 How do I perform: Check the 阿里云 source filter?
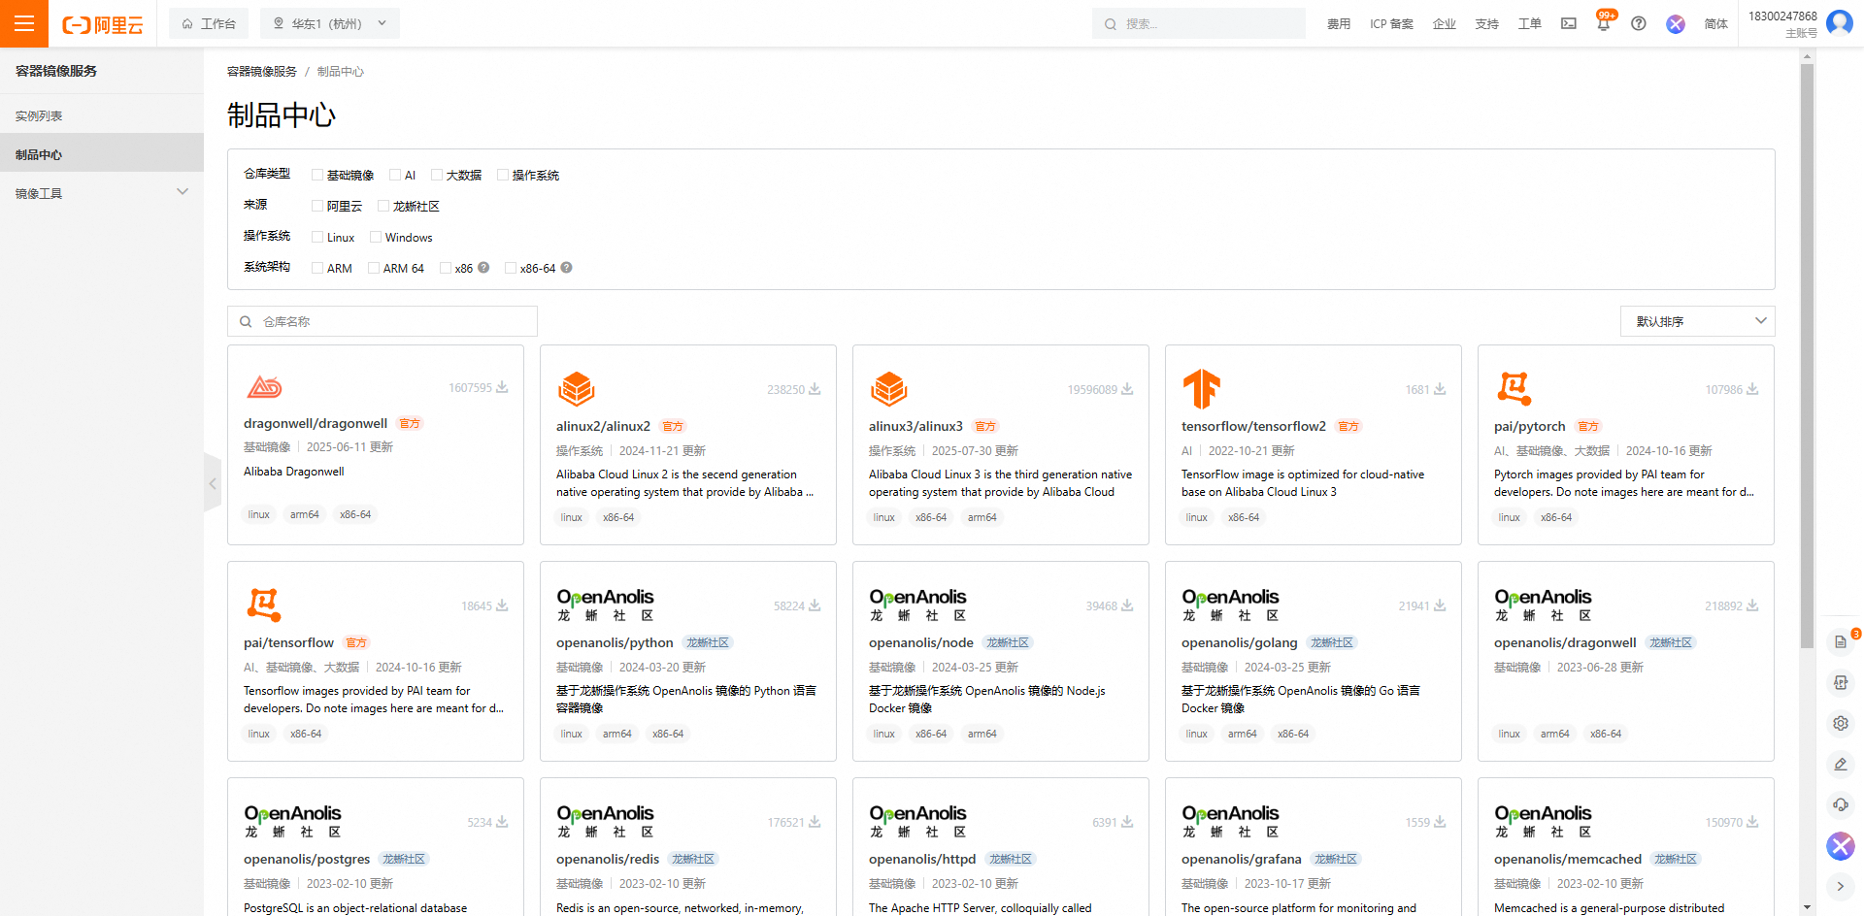[316, 206]
